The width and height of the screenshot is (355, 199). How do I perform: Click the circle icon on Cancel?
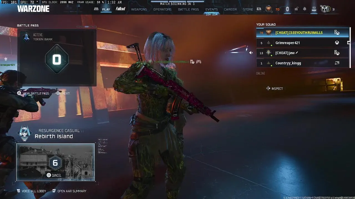[x=49, y=175]
